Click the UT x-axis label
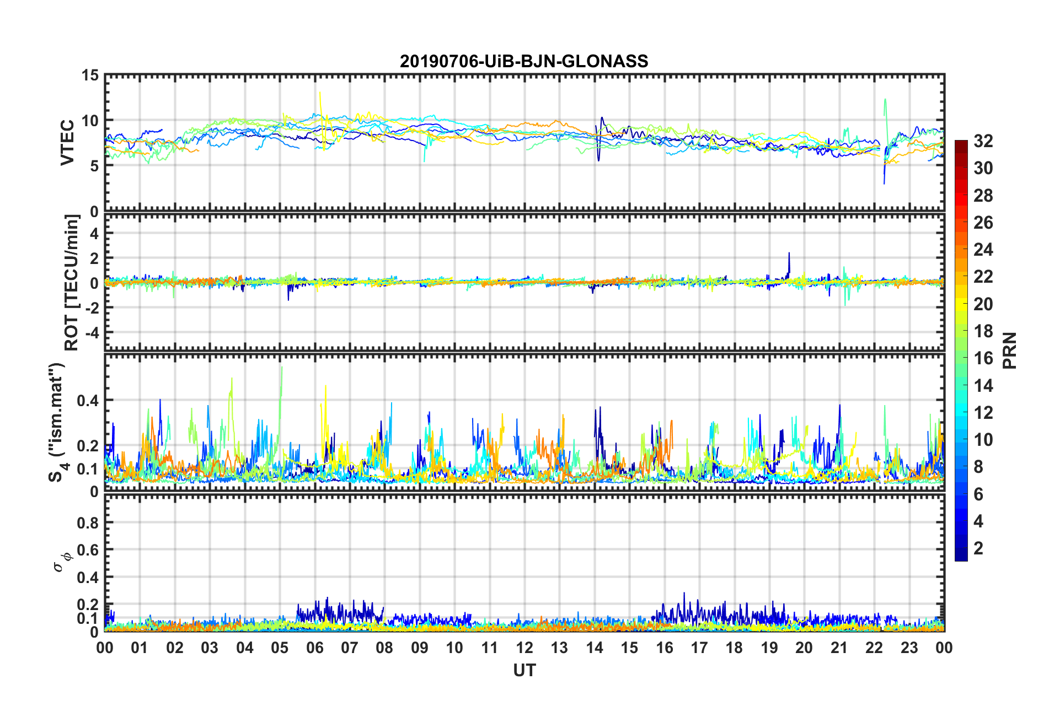 524,670
